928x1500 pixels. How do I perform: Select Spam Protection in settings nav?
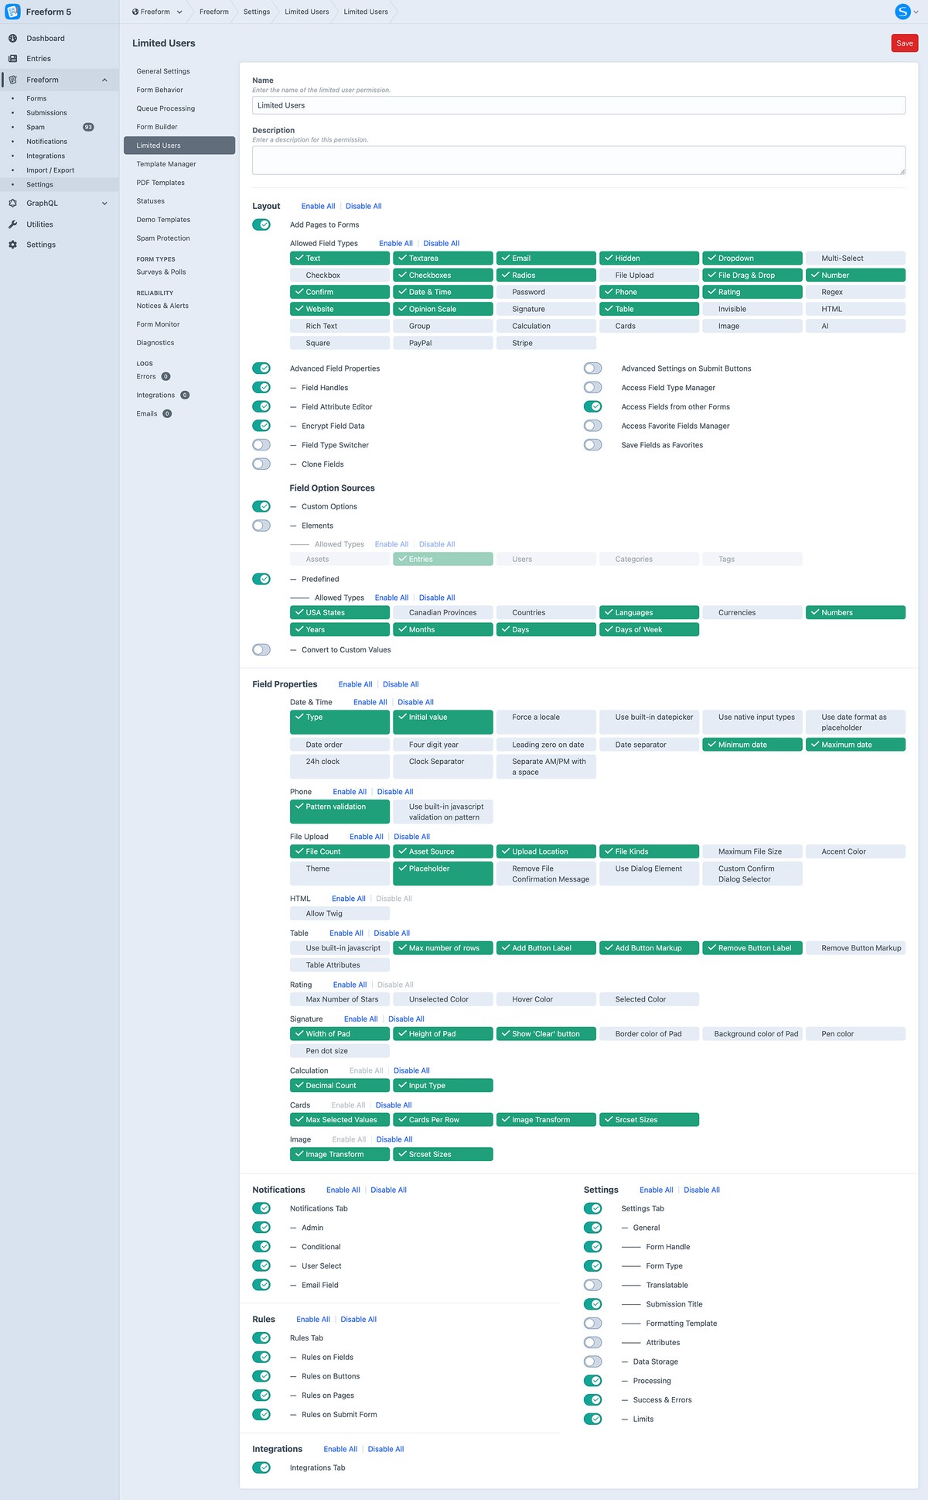click(163, 238)
